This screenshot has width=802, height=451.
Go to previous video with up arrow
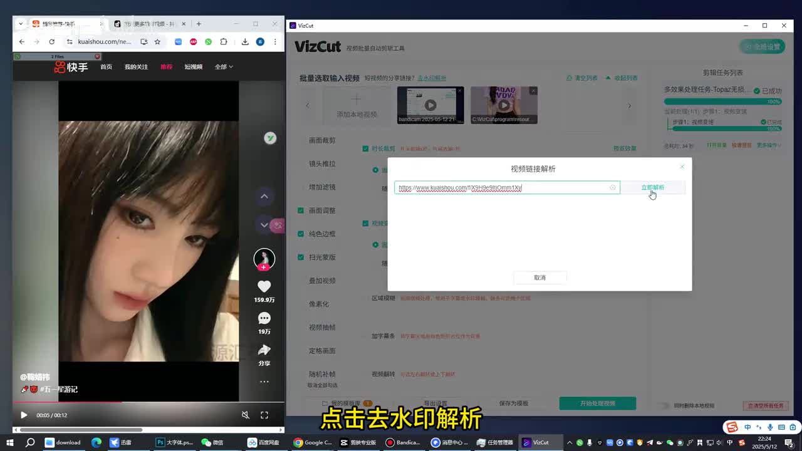[264, 196]
